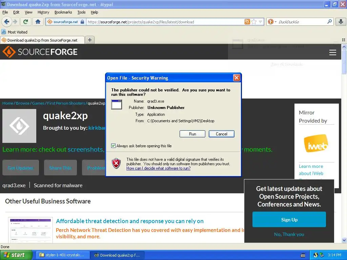Close the Security Warning dialog with X
The image size is (347, 260).
[237, 78]
